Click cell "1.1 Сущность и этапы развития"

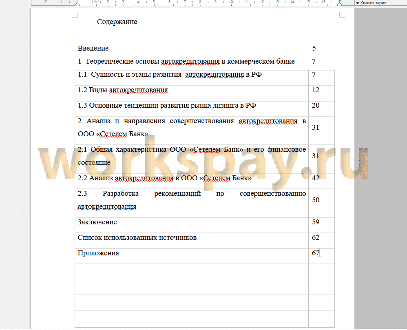tap(192, 78)
